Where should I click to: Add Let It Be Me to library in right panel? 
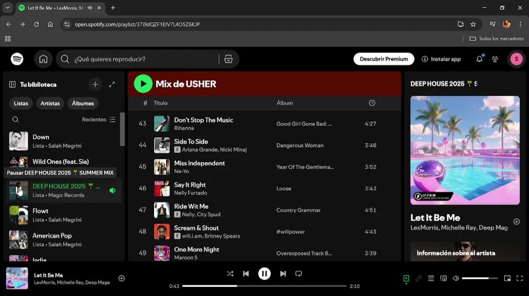516,222
